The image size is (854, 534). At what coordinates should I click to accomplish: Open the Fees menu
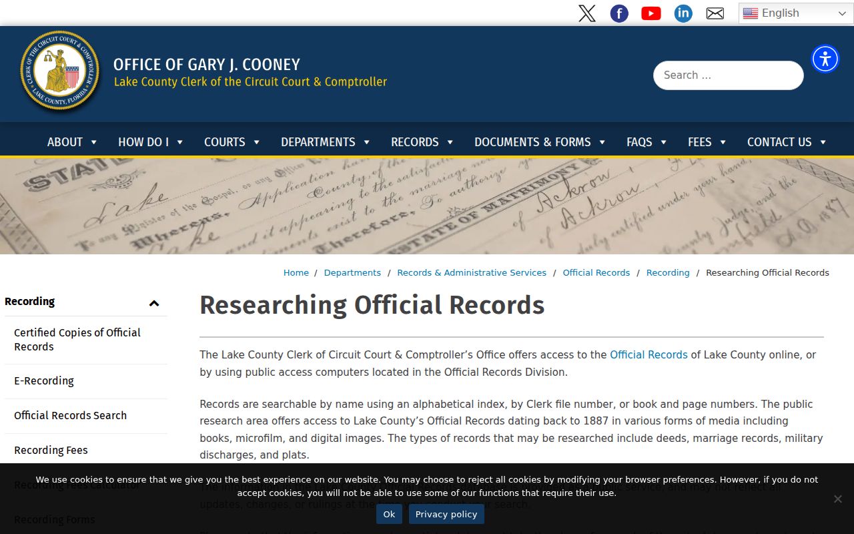tap(707, 142)
